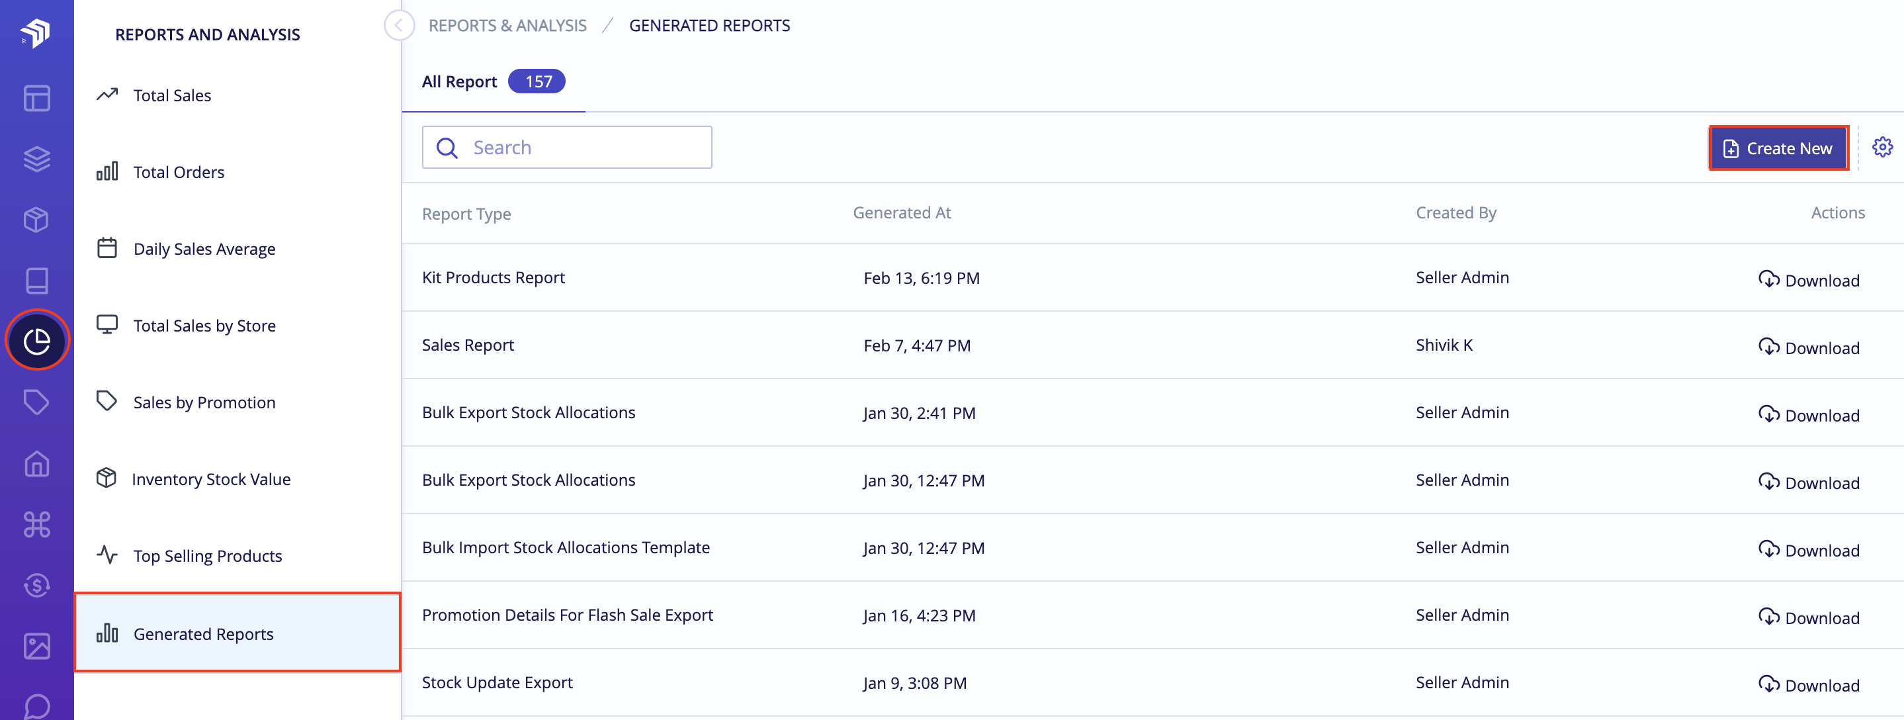Collapse the Reports and Analysis panel

398,26
